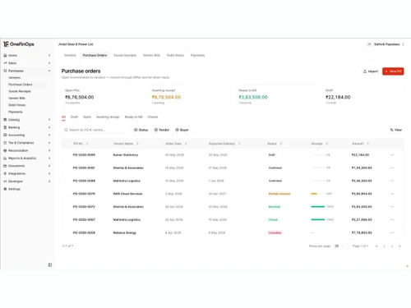Open Goods Receipts in the sidebar submenu
Viewport: 411px width, 308px height.
click(x=20, y=91)
